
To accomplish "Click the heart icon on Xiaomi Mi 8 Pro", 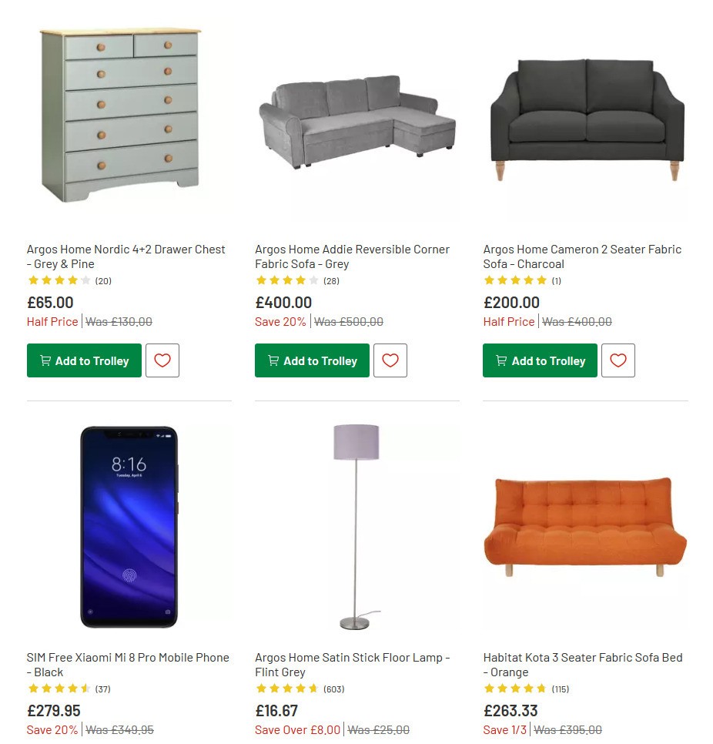I will point(162,742).
